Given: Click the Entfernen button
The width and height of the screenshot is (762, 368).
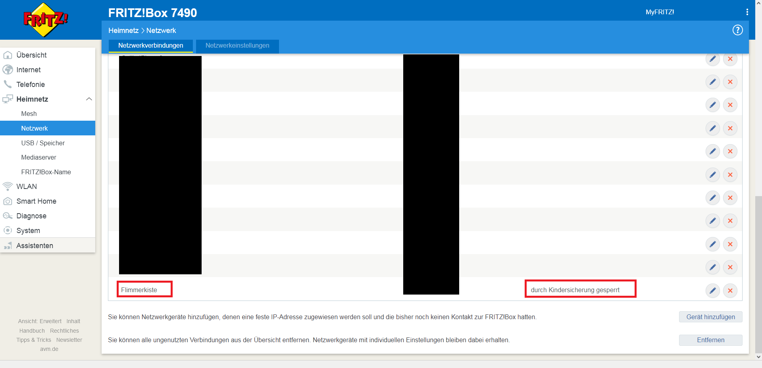Looking at the screenshot, I should (710, 340).
